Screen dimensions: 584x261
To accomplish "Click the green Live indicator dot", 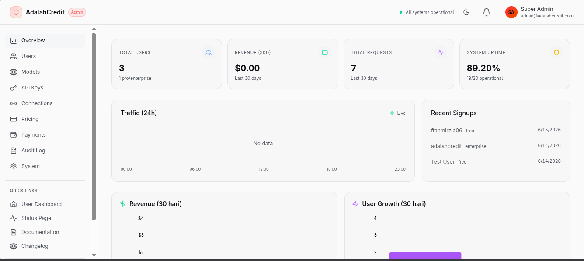I will point(392,113).
